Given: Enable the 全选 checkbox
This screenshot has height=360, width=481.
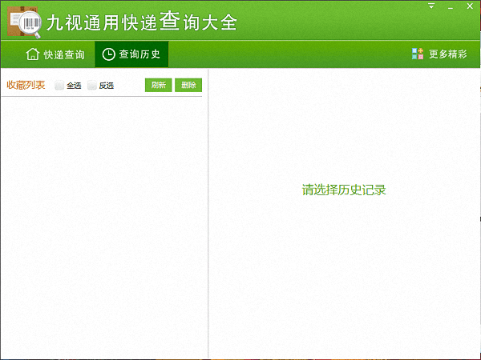Looking at the screenshot, I should click(60, 86).
